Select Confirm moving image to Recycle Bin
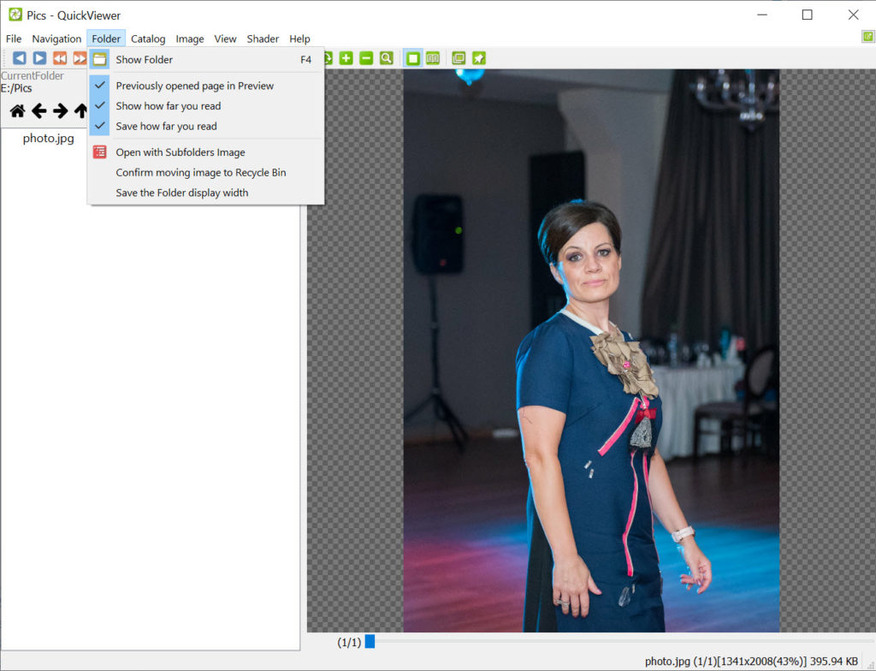The image size is (876, 671). click(205, 172)
